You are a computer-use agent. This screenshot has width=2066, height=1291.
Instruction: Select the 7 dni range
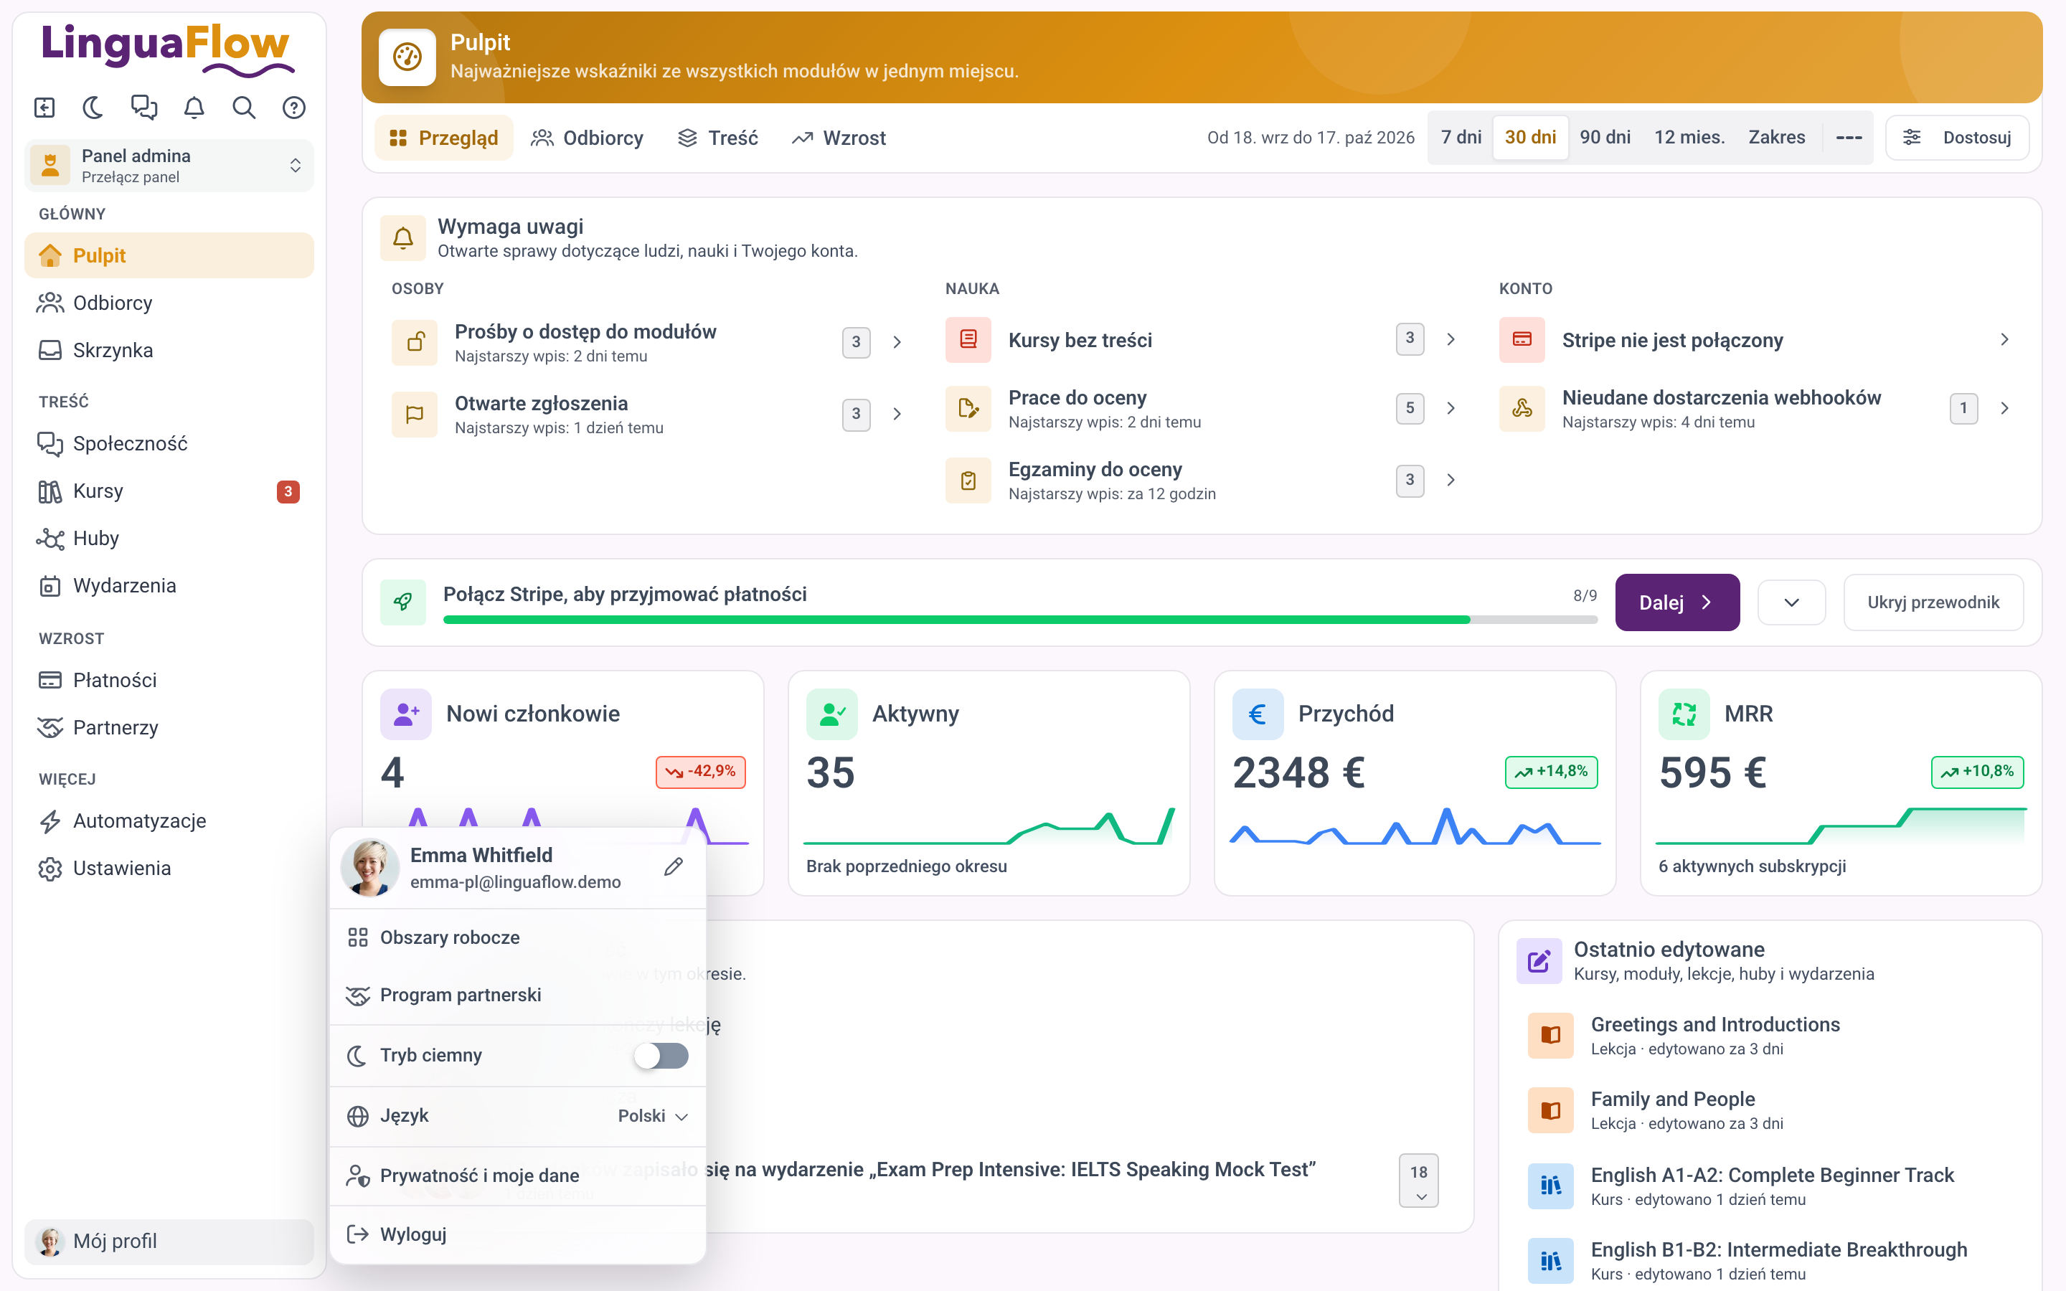(1461, 138)
